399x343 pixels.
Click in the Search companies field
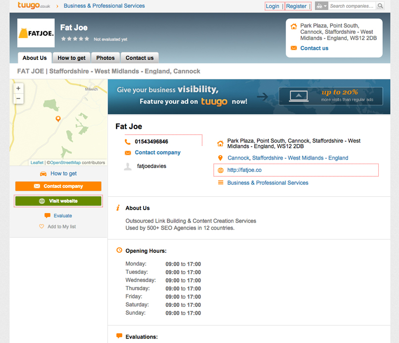pyautogui.click(x=352, y=6)
